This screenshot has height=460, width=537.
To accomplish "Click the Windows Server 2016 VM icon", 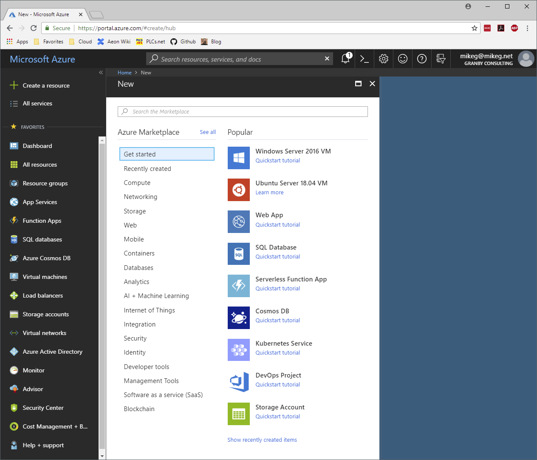I will [239, 158].
